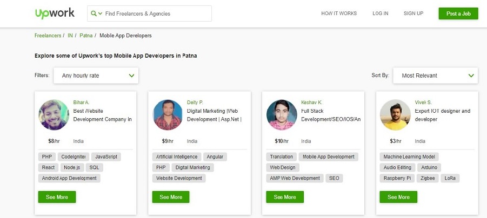Open Vivek S. name link
The image size is (487, 218).
pos(423,103)
